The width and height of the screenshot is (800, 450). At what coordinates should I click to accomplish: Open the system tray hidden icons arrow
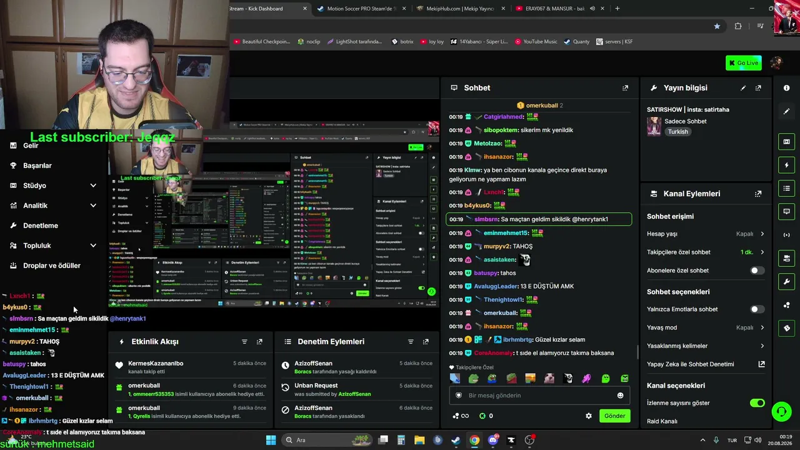(702, 440)
